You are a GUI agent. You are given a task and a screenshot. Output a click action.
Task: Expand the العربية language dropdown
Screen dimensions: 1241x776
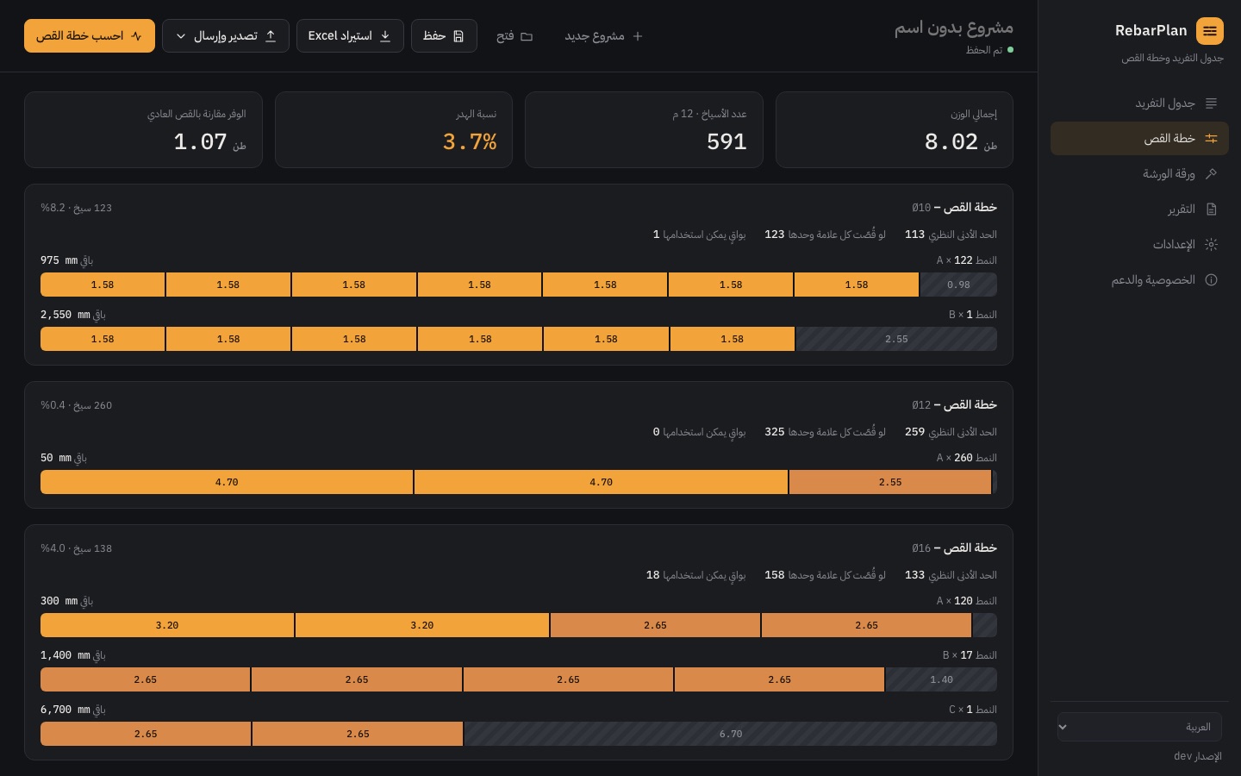1139,727
